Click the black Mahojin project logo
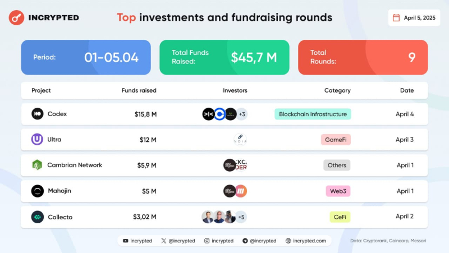The width and height of the screenshot is (449, 253). (38, 191)
